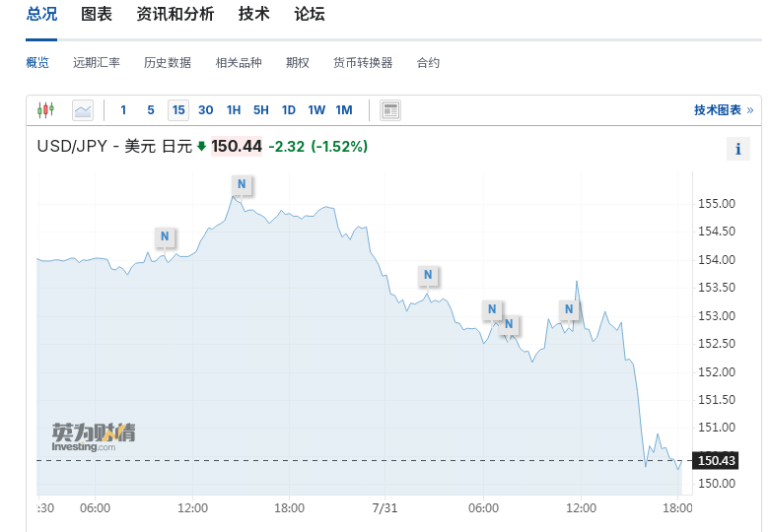
Task: Open the 图表 tab
Action: tap(97, 15)
